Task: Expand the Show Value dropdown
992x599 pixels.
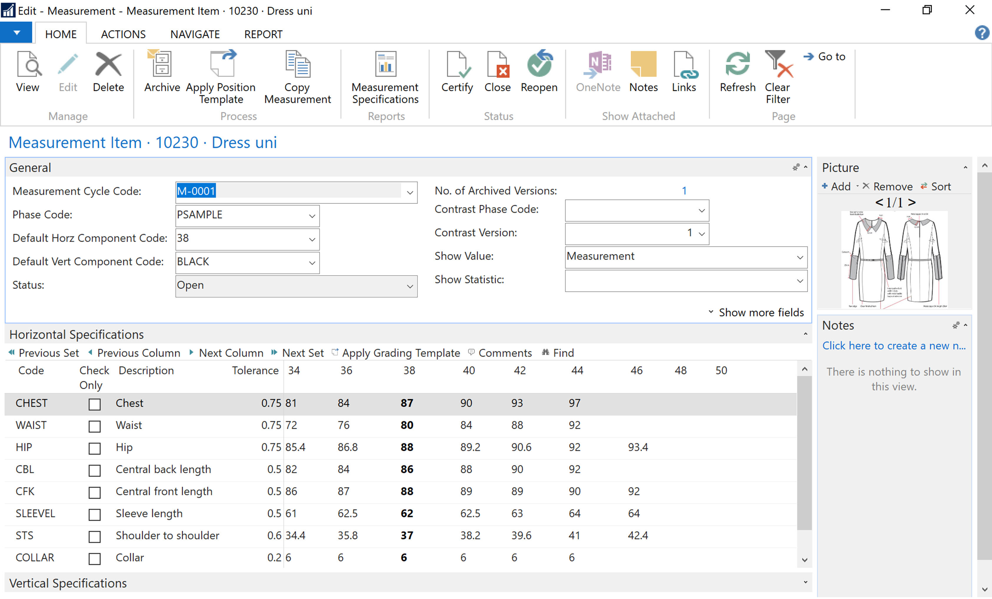Action: (800, 257)
